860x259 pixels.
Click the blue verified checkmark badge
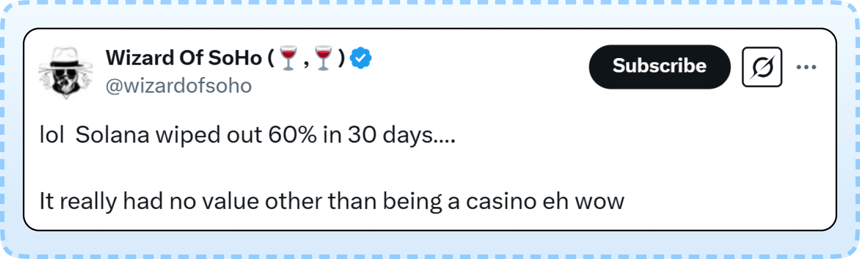pyautogui.click(x=361, y=58)
